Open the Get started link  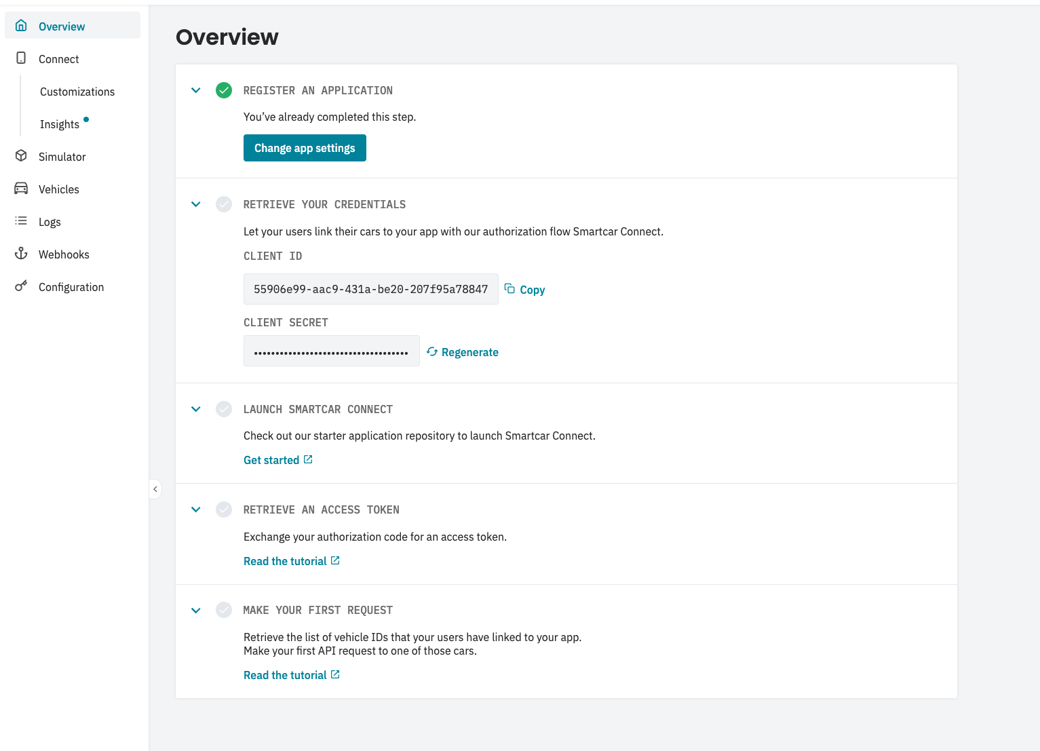(278, 460)
